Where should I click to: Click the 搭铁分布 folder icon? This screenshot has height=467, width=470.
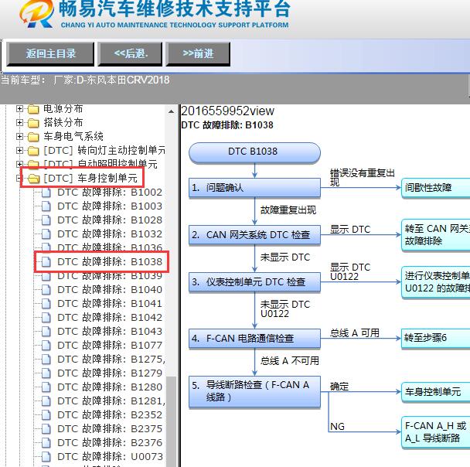click(33, 123)
